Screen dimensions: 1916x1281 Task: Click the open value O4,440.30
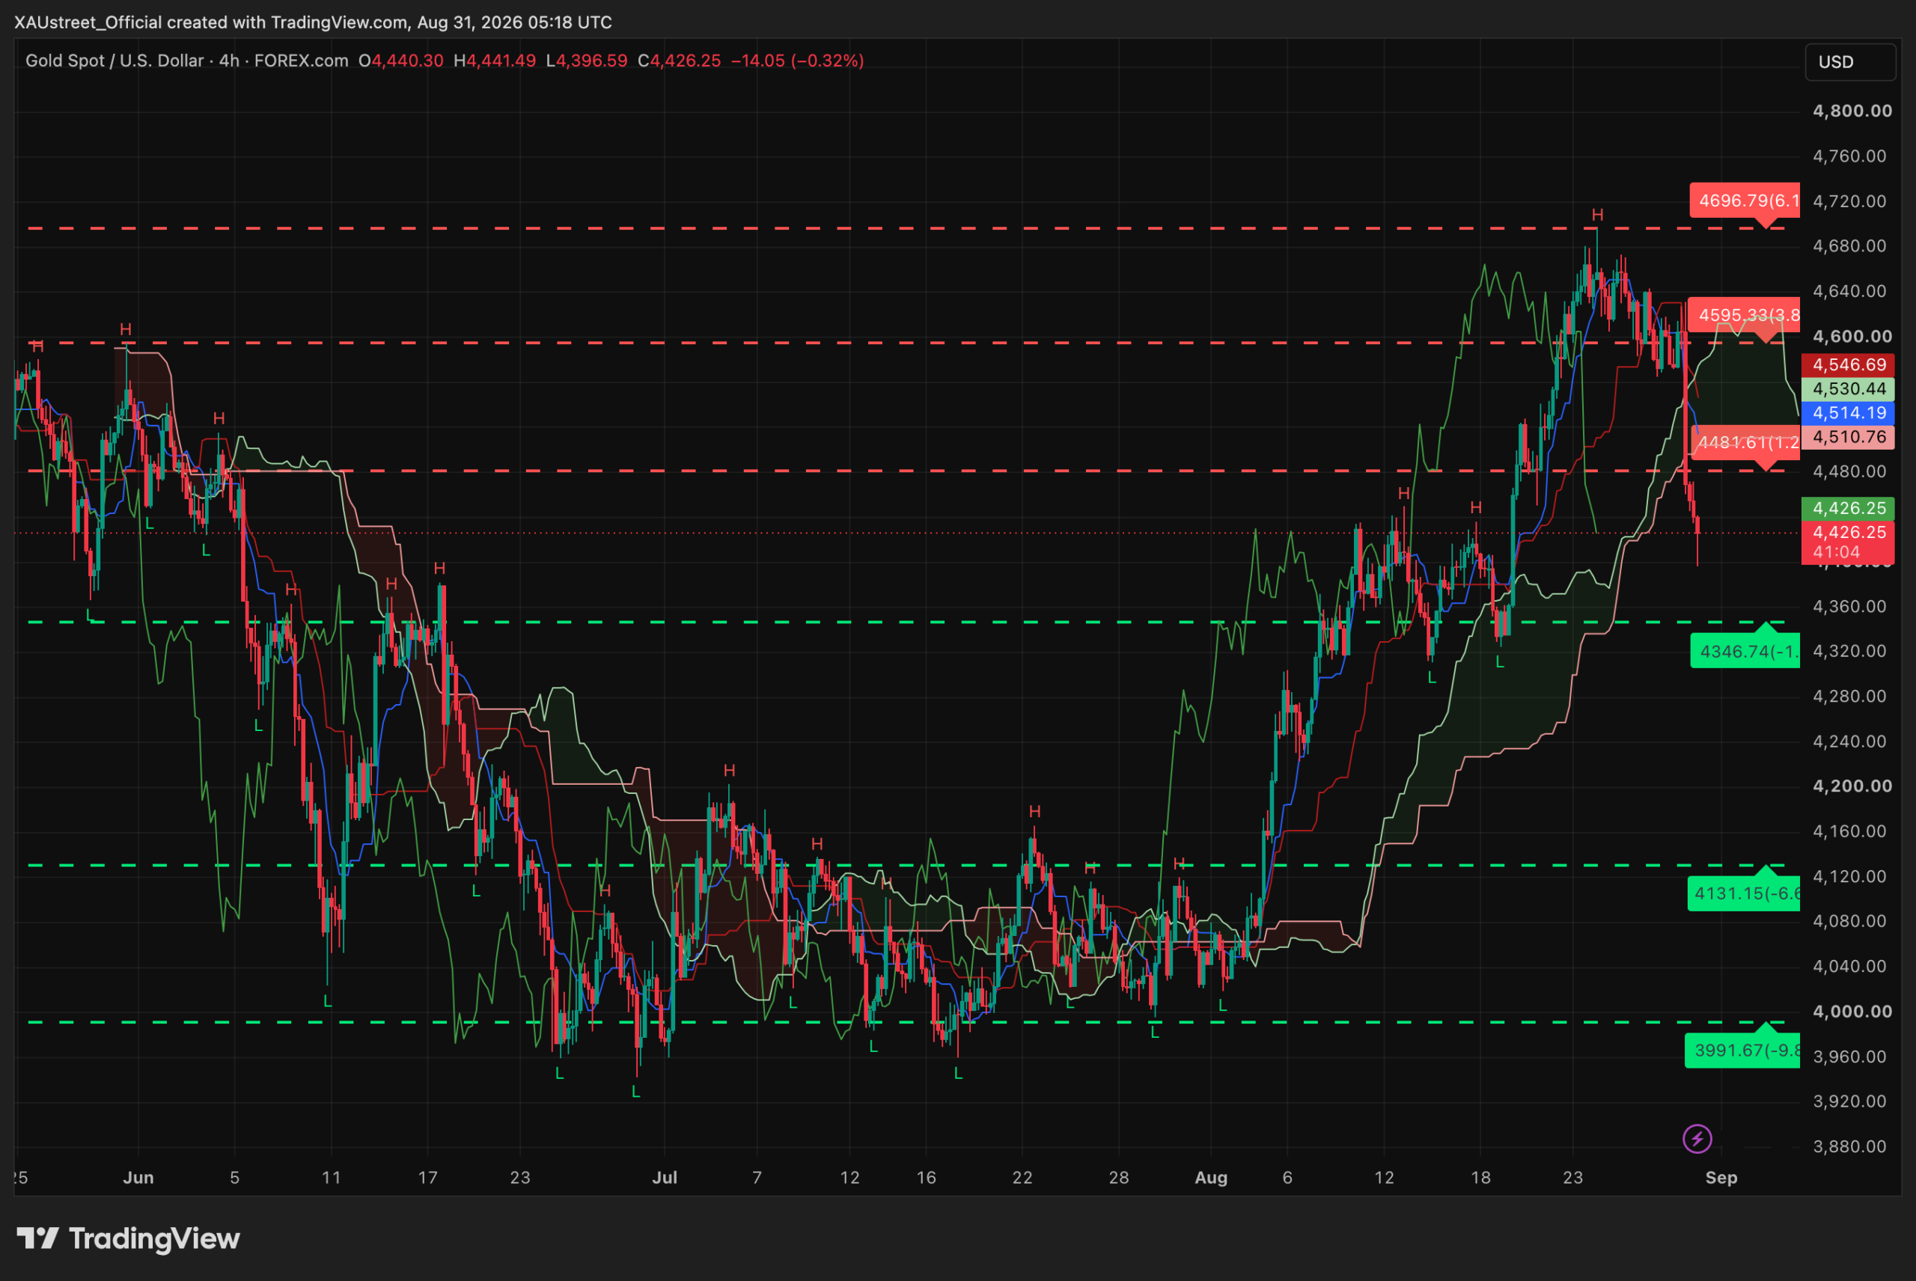coord(401,61)
